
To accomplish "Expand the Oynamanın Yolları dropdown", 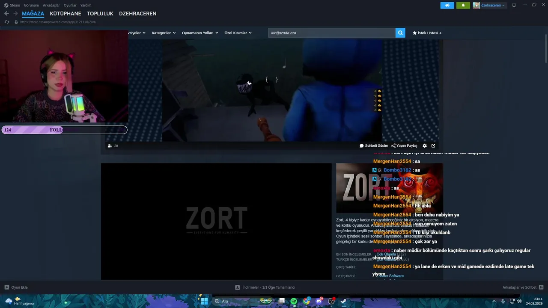I will (200, 33).
